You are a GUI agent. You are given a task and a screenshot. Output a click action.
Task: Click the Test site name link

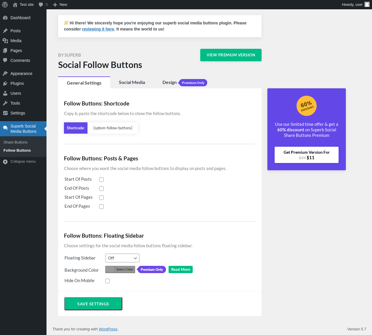click(27, 5)
